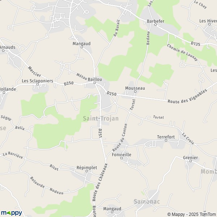Select the Route des Châteaux label
Image resolution: width=217 pixels, height=217 pixels.
click(x=101, y=182)
